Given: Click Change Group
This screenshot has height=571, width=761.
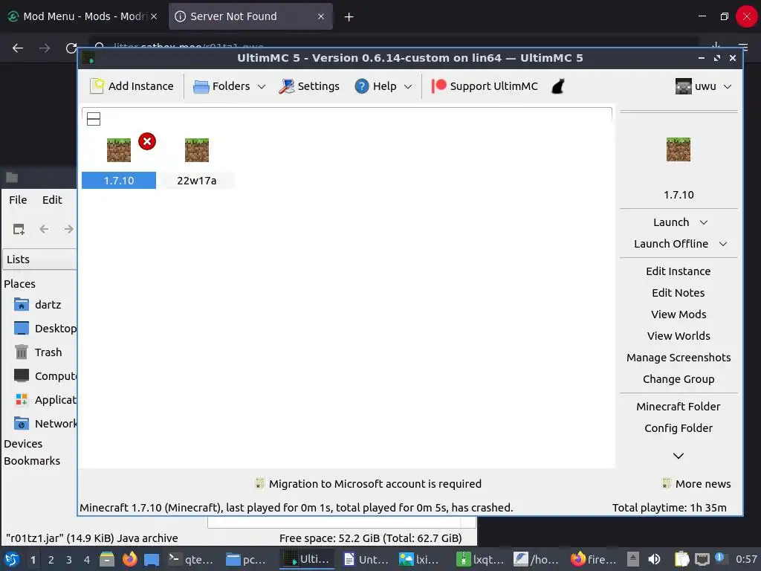Looking at the screenshot, I should (679, 379).
